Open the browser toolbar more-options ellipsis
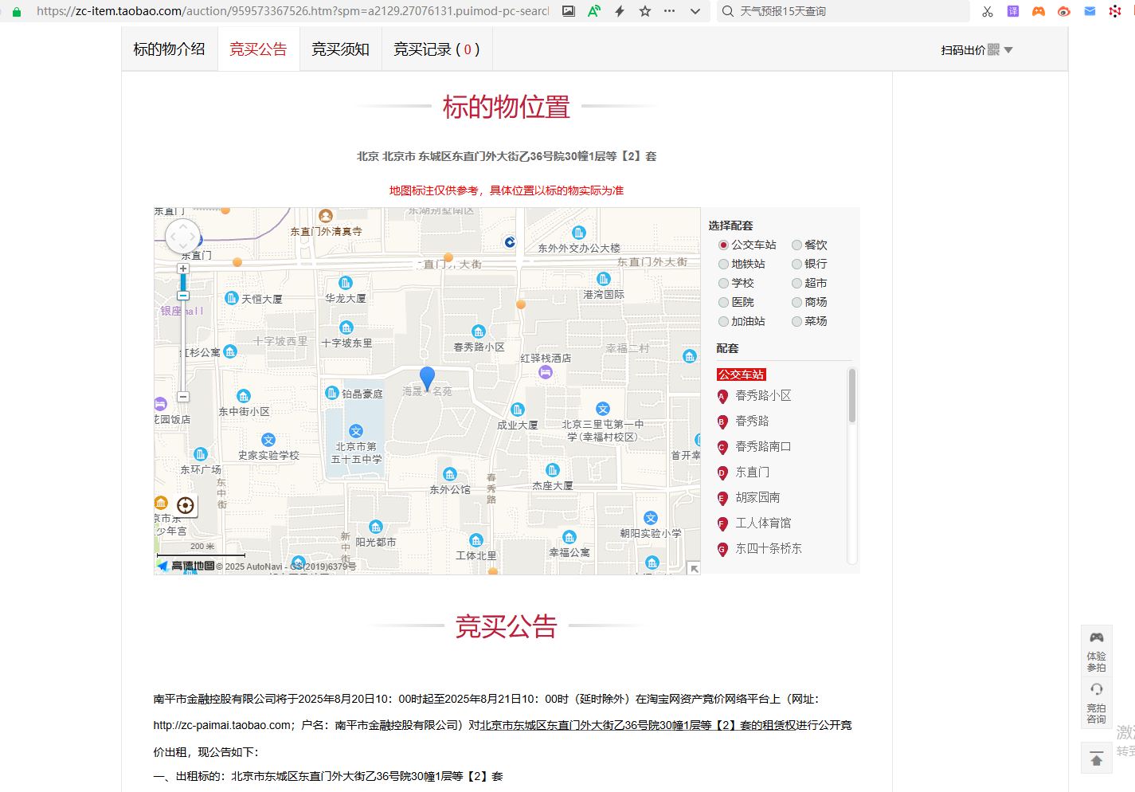The height and width of the screenshot is (792, 1135). (669, 11)
